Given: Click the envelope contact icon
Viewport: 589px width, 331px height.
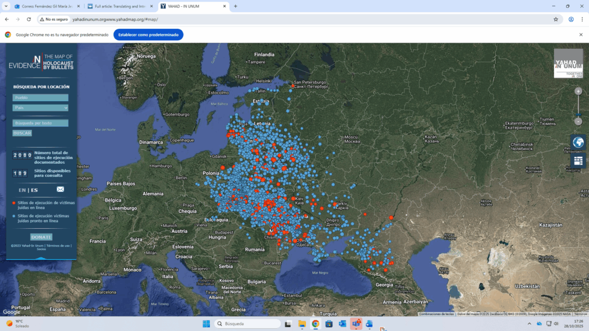Looking at the screenshot, I should (60, 190).
